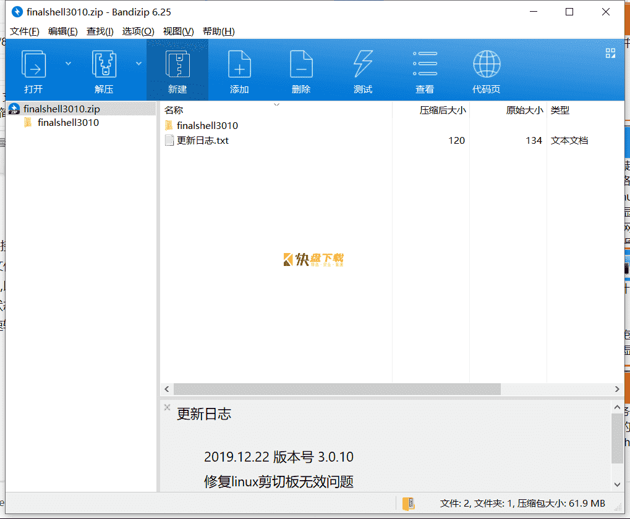This screenshot has height=519, width=630.
Task: Open the Find (查找) menu
Action: click(100, 31)
